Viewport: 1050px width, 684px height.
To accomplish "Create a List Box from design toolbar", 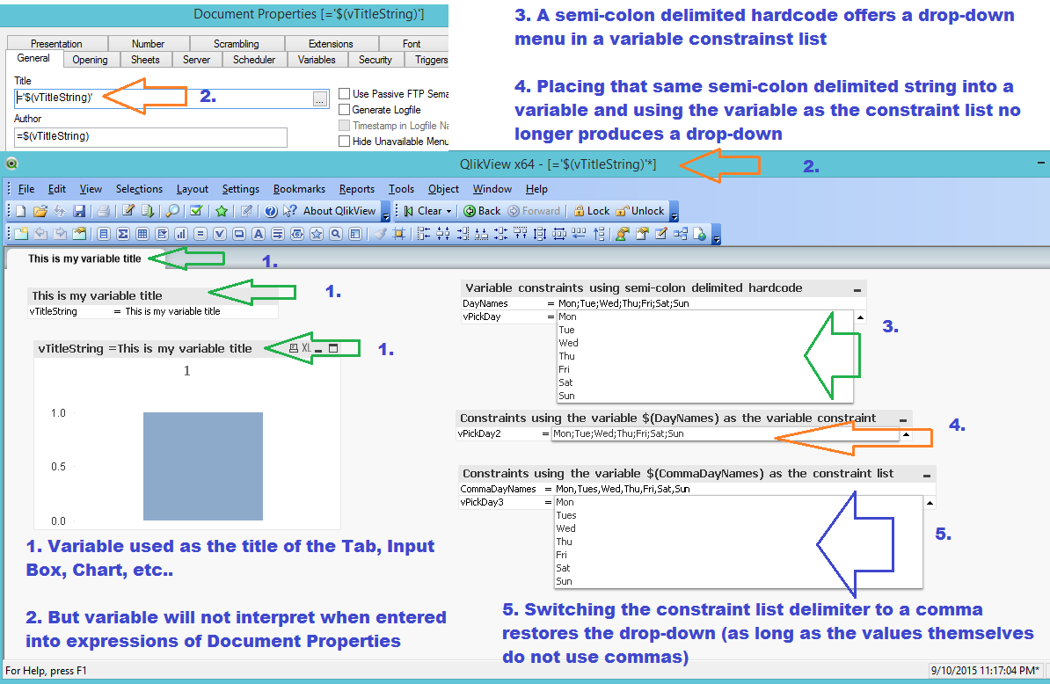I will 103,234.
